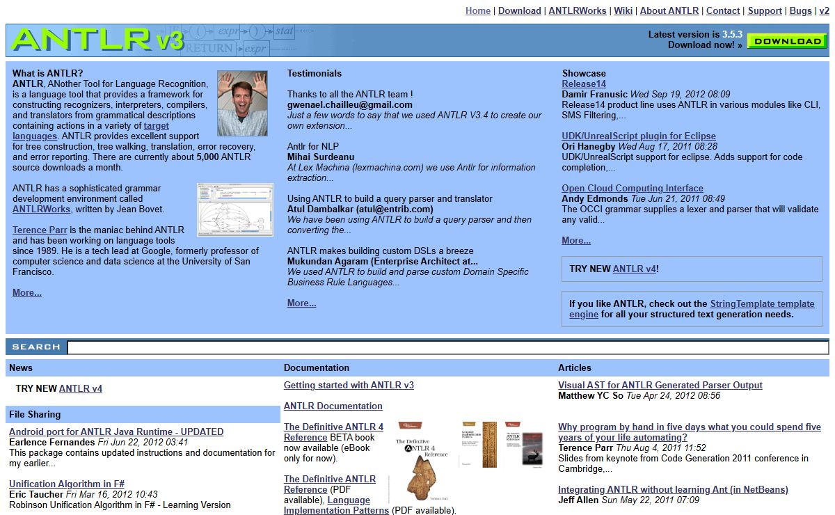
Task: Click the 'What is ANTLR?' heading
Action: 48,73
